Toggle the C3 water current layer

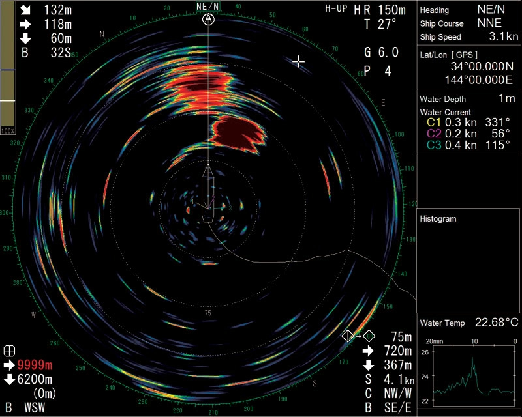tap(433, 145)
